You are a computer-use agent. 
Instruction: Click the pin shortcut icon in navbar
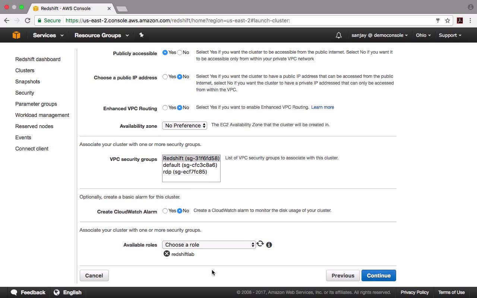pyautogui.click(x=141, y=35)
